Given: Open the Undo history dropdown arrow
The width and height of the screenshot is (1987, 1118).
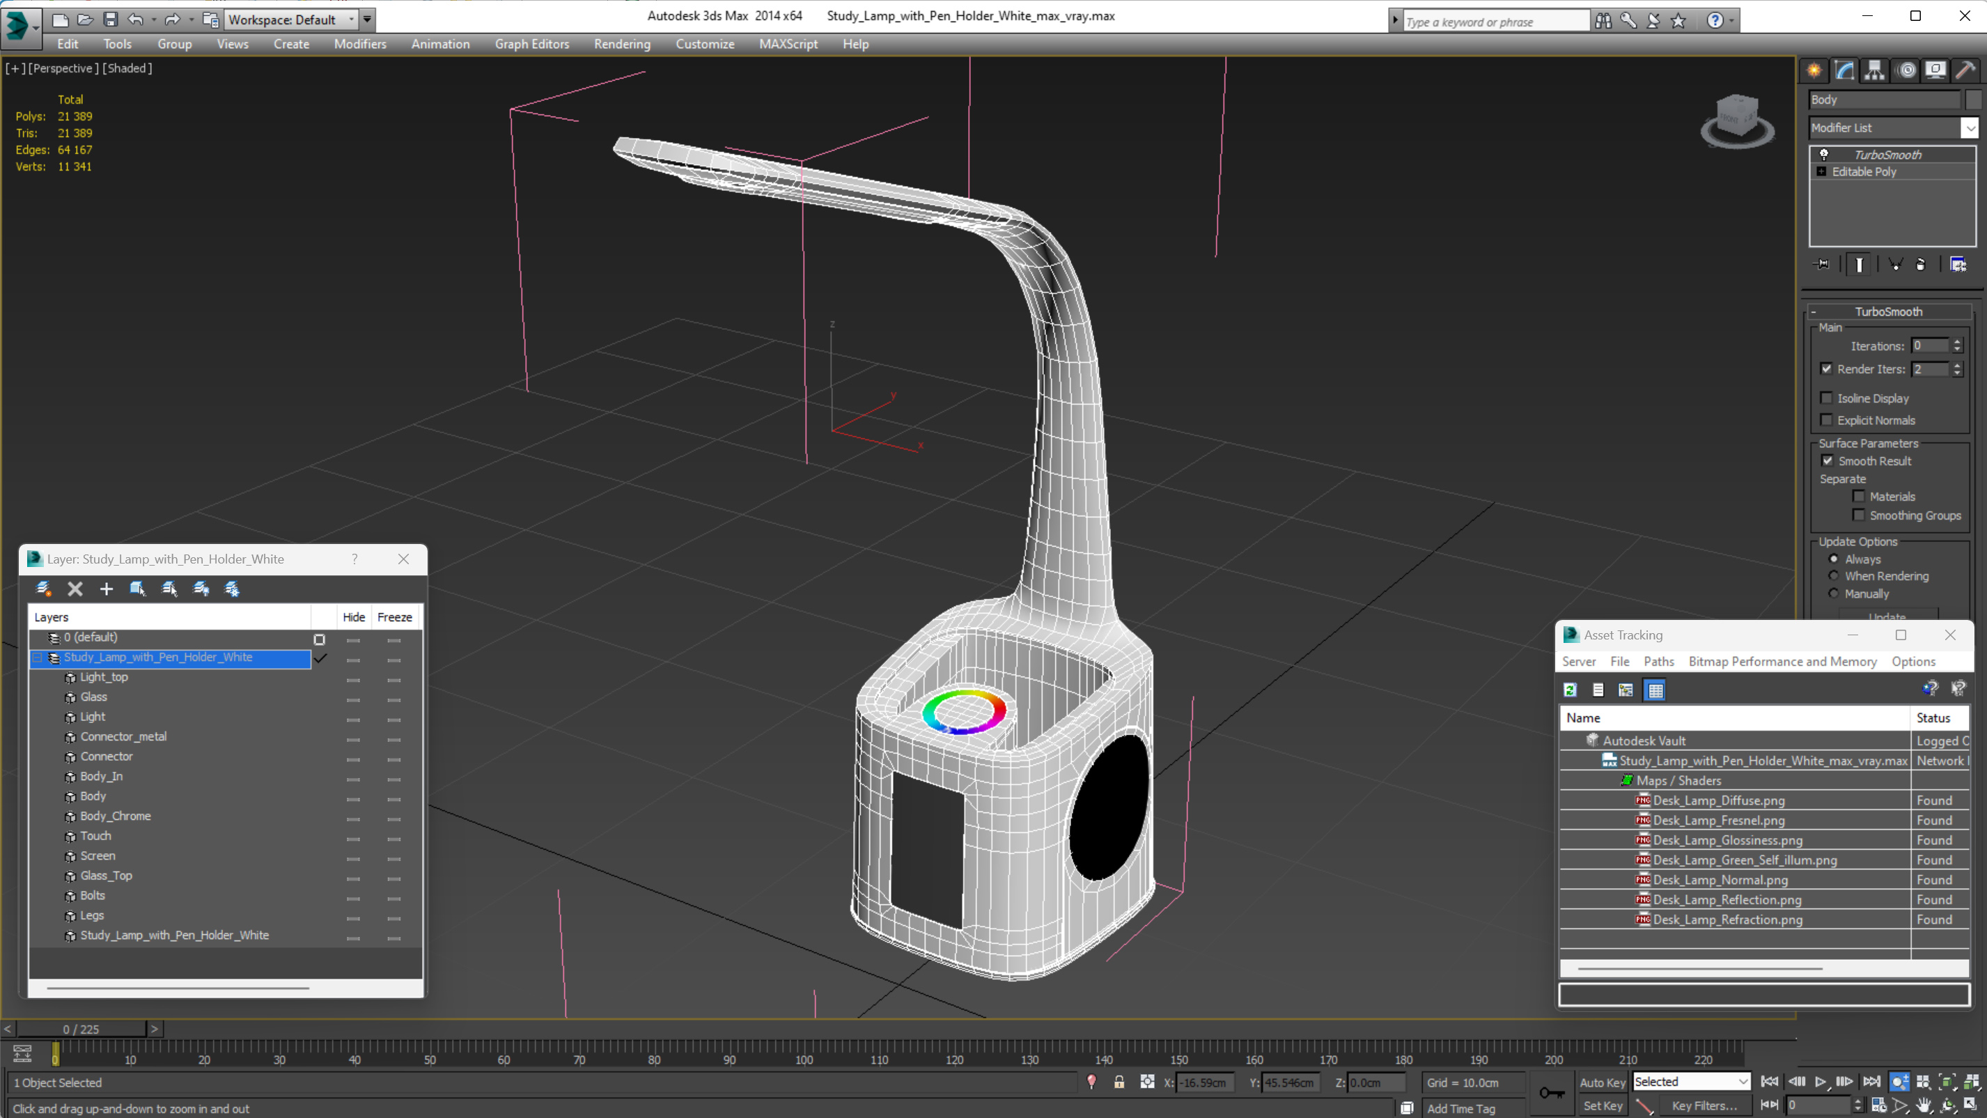Looking at the screenshot, I should pyautogui.click(x=153, y=20).
